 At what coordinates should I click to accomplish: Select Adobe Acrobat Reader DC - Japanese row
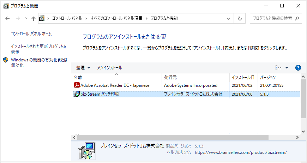186,85
